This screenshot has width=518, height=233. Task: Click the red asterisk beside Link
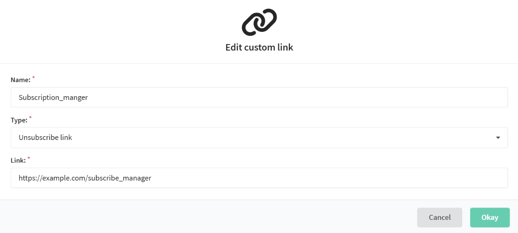coord(29,159)
